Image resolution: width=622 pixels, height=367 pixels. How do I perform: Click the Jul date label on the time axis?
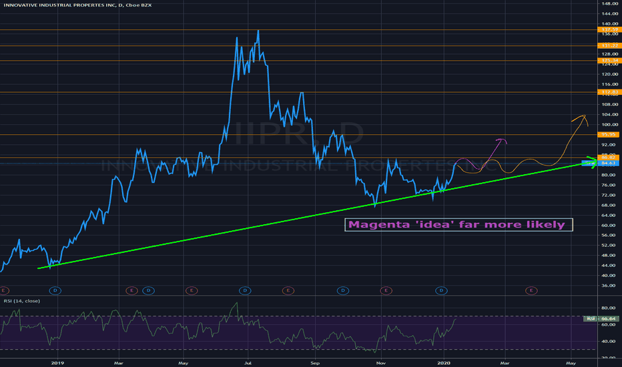pos(248,363)
